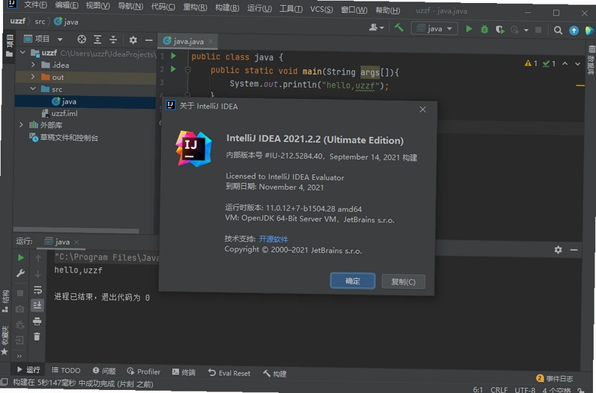Screen dimensions: 596x393
Task: Open the 开源软件 link
Action: 273,239
